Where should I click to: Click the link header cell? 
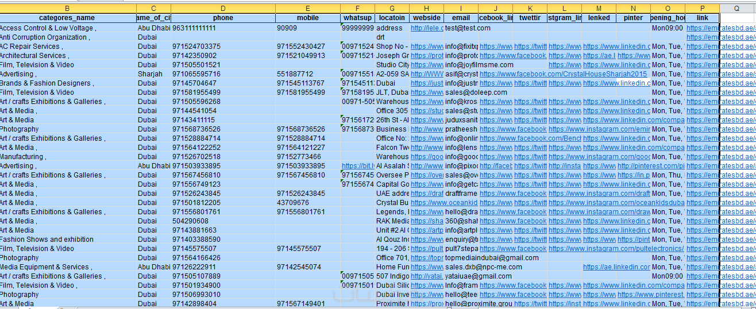[702, 18]
